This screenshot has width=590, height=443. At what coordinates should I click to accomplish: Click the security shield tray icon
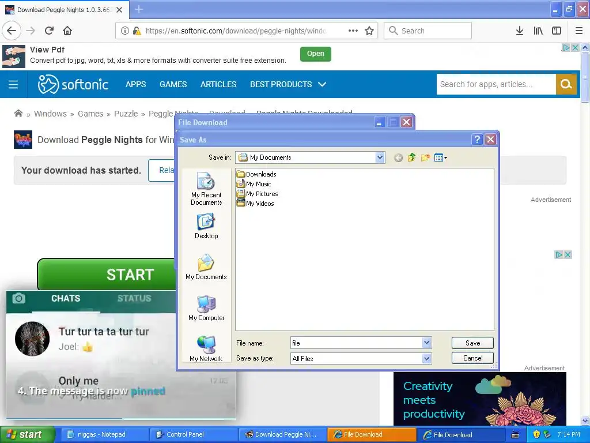pyautogui.click(x=536, y=435)
